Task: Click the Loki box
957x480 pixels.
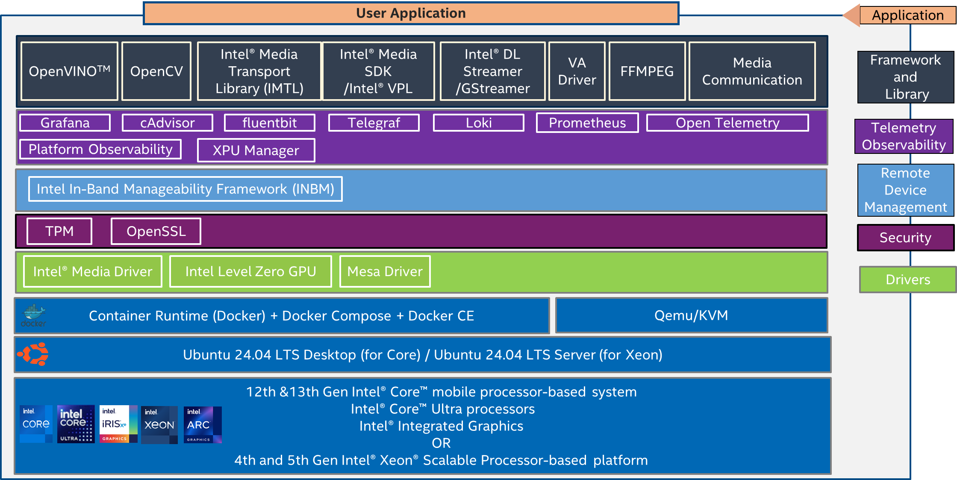Action: coord(479,123)
